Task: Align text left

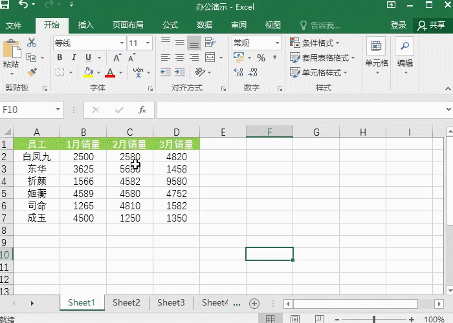Action: [x=166, y=57]
